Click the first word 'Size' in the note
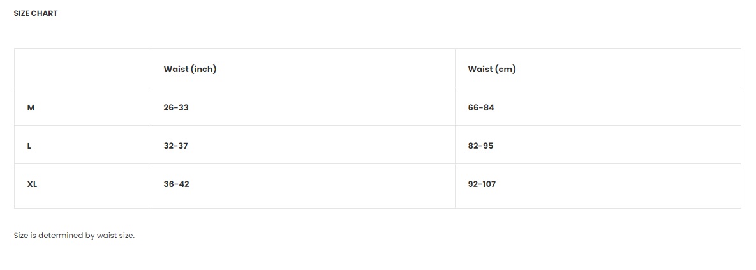This screenshot has height=270, width=756. pos(21,236)
